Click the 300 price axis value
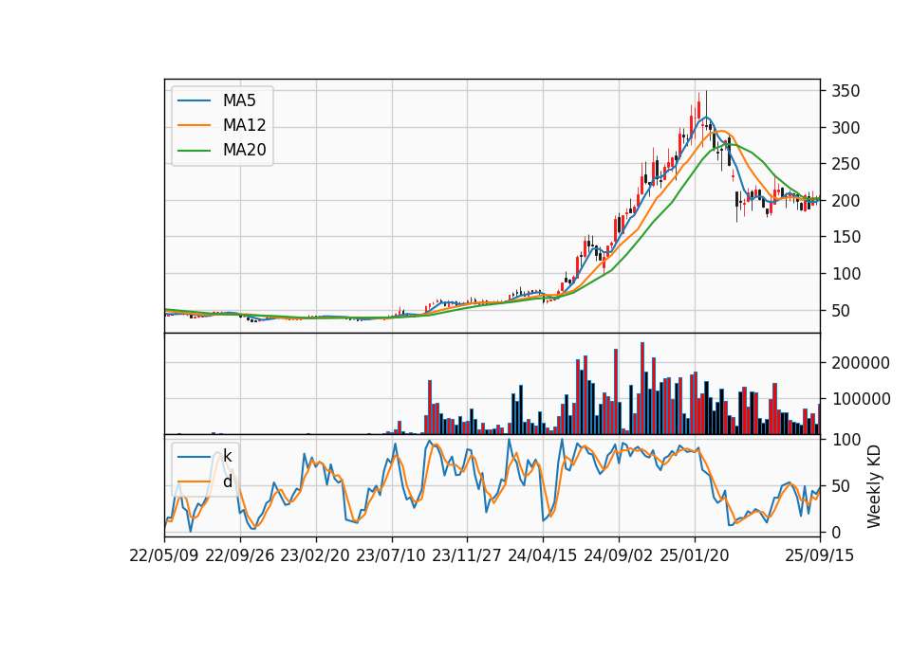Image resolution: width=911 pixels, height=654 pixels. tap(846, 128)
